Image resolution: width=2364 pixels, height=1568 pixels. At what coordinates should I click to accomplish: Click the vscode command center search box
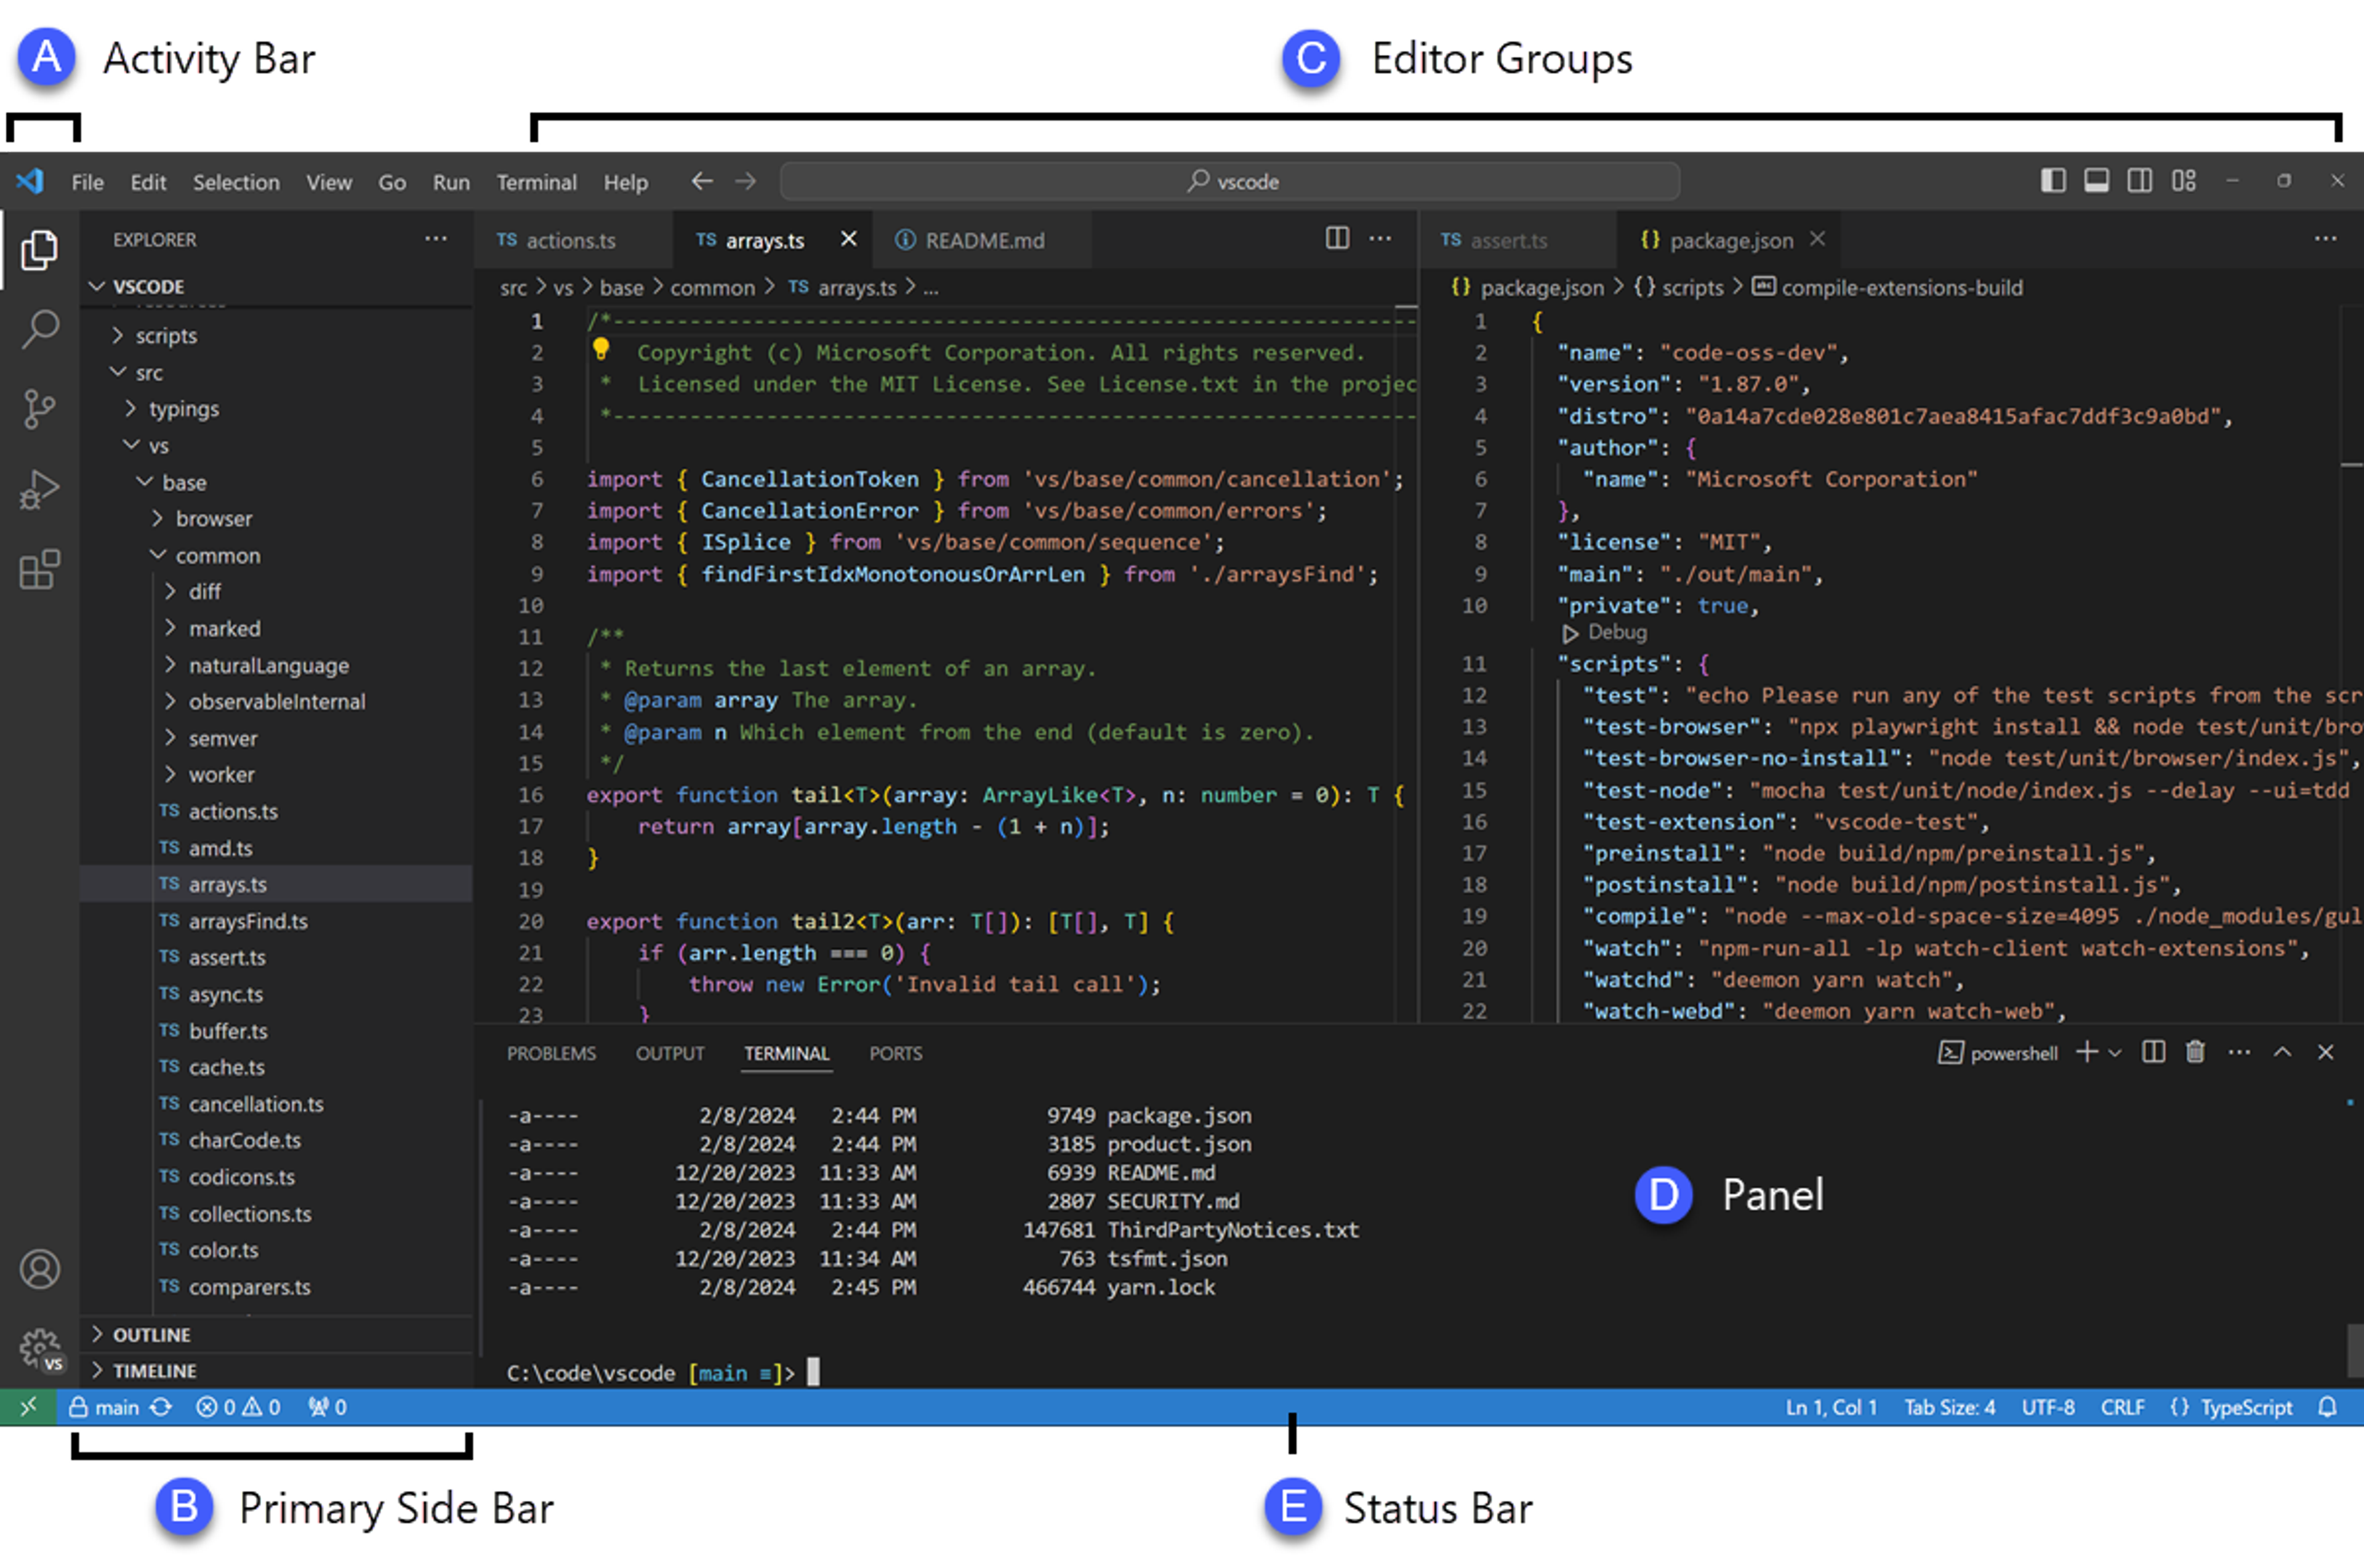[1229, 181]
